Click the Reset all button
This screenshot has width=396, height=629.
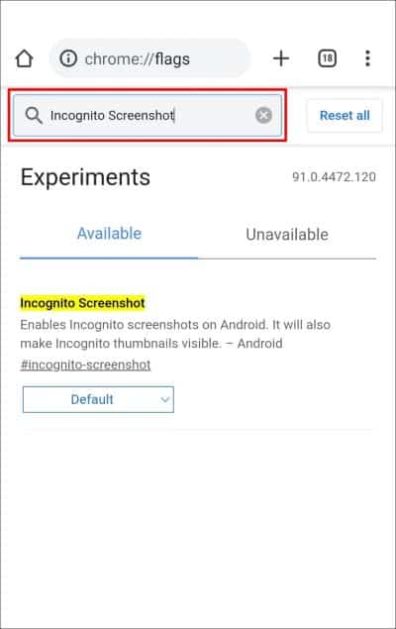coord(345,116)
